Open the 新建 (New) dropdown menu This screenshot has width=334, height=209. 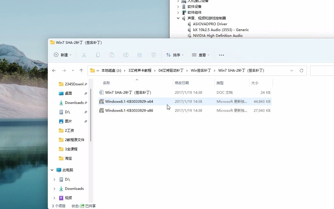coord(62,55)
